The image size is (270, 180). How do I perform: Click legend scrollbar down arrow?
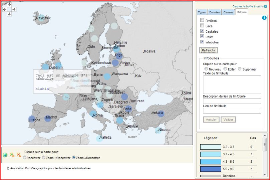click(265, 174)
